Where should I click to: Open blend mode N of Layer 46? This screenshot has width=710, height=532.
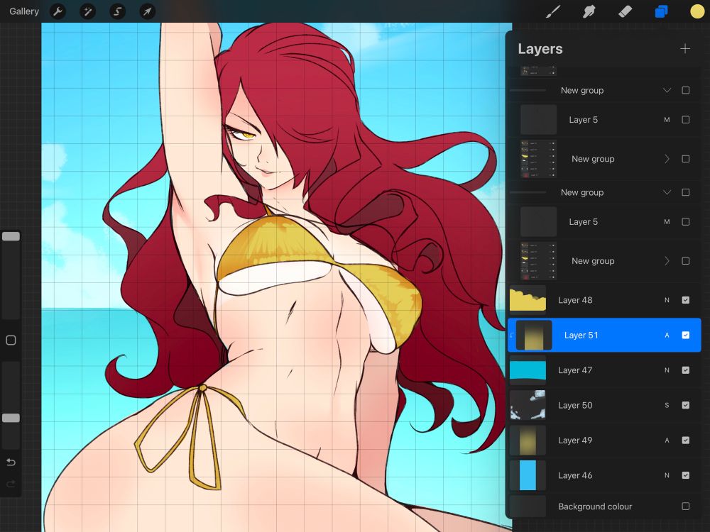pos(667,475)
